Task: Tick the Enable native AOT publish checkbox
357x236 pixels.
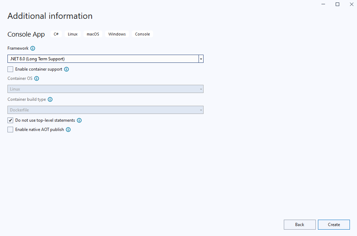Action: coord(10,130)
